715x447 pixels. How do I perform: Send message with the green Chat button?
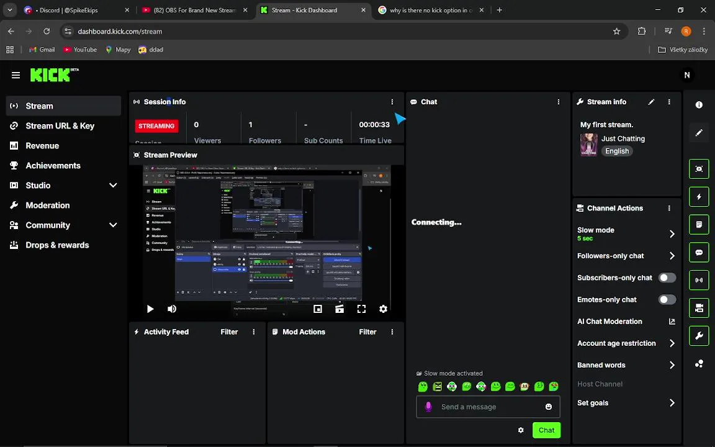pyautogui.click(x=546, y=430)
